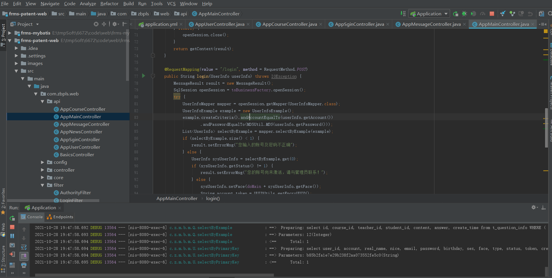The width and height of the screenshot is (552, 278).
Task: Select AuthorityFilter in project tree
Action: 75,193
